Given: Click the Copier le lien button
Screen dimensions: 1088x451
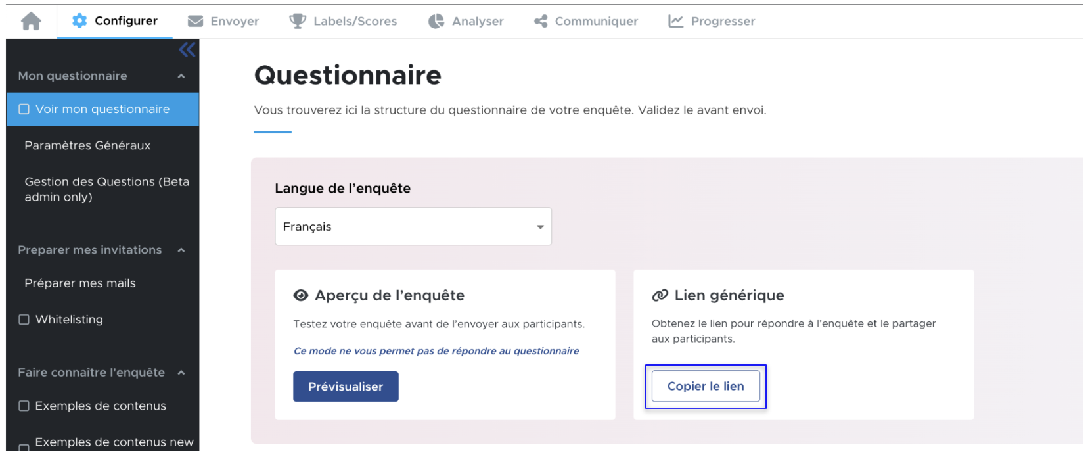Looking at the screenshot, I should coord(706,387).
